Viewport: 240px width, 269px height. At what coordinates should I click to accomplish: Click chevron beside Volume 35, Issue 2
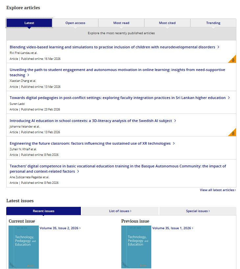(80, 228)
